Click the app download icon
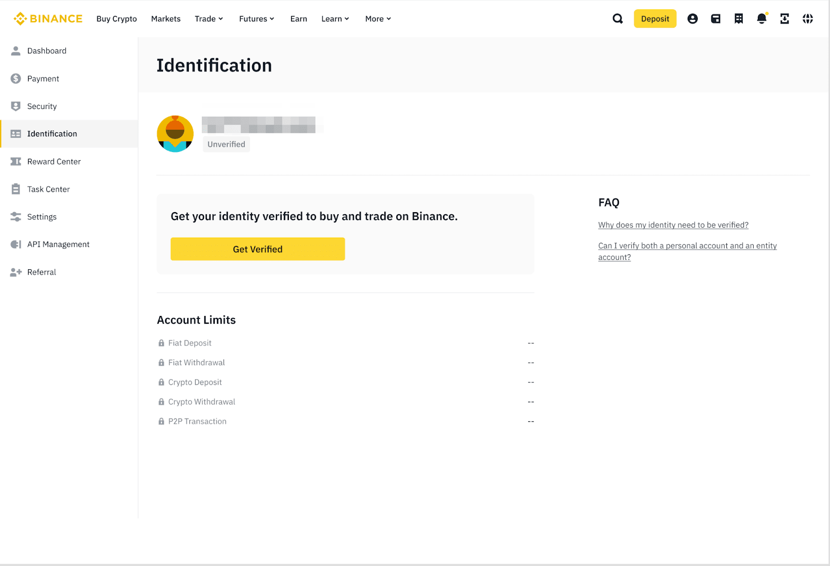Image resolution: width=830 pixels, height=566 pixels. [x=784, y=18]
